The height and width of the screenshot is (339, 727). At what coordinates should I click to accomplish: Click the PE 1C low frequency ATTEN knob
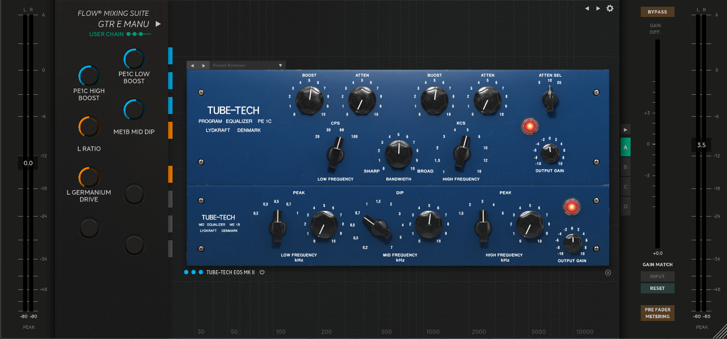(362, 101)
